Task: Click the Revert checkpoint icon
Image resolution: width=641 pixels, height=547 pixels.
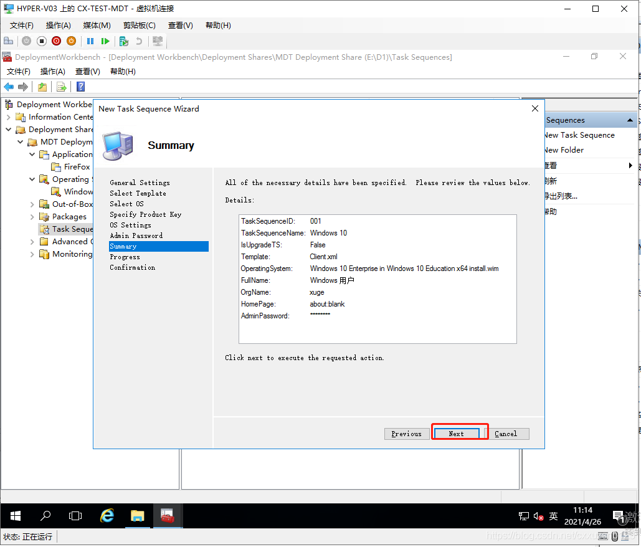Action: tap(139, 41)
